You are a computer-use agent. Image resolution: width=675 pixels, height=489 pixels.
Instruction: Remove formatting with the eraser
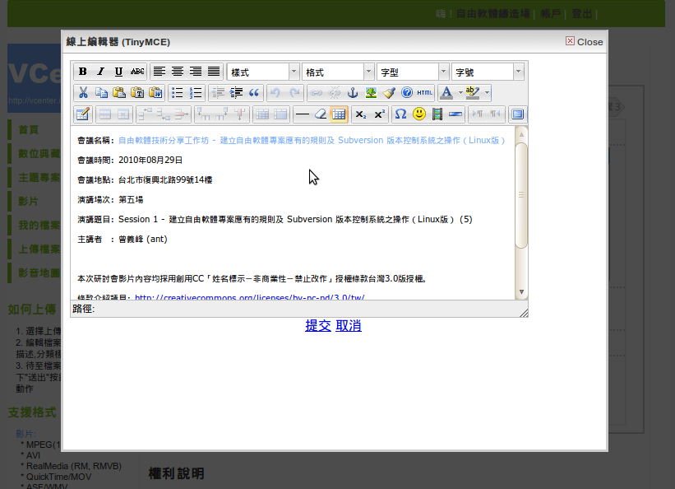coord(321,114)
